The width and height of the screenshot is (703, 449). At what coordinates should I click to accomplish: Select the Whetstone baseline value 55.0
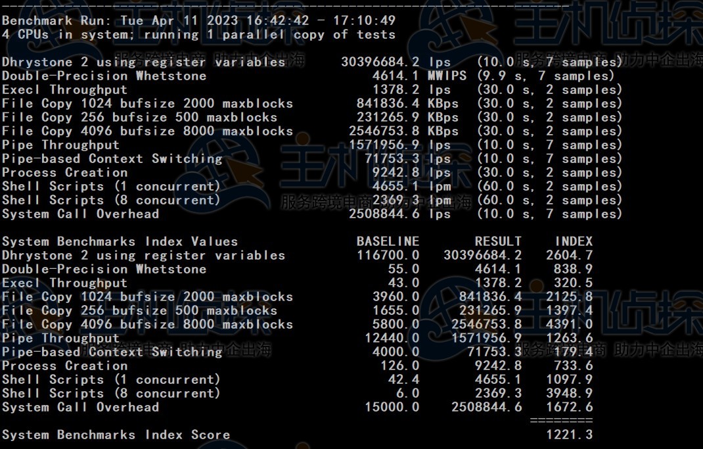403,270
